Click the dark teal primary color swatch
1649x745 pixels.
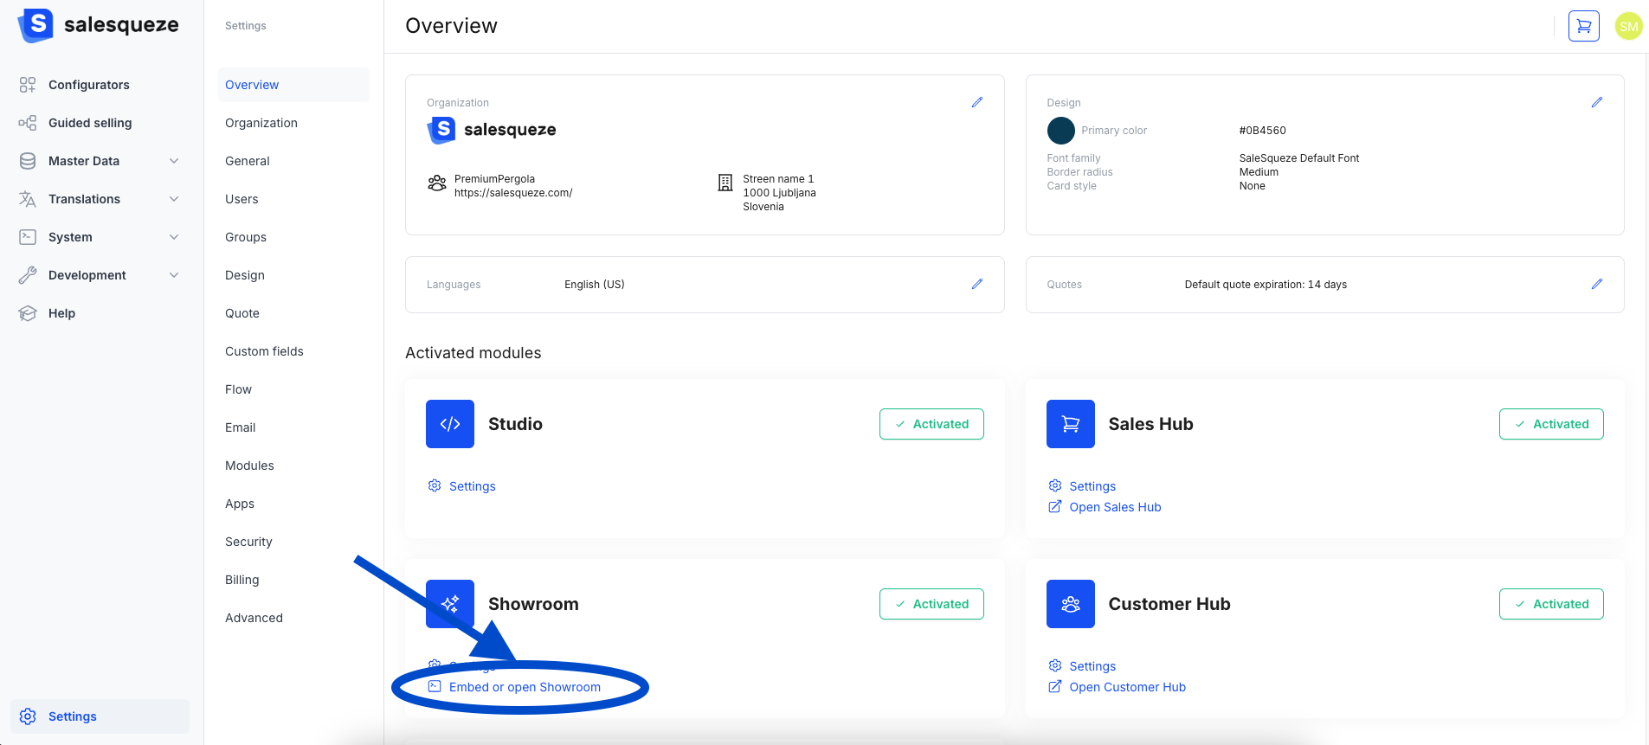(x=1060, y=131)
